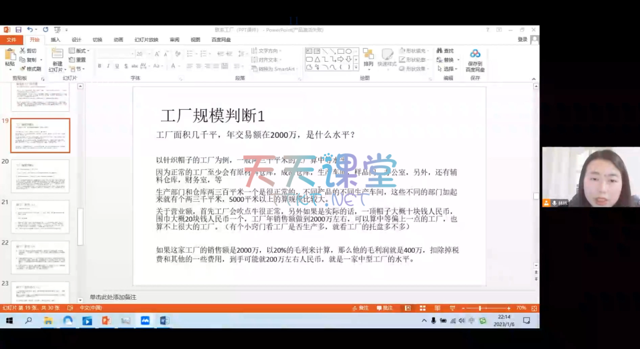
Task: Click the Login (登录) link
Action: [522, 39]
